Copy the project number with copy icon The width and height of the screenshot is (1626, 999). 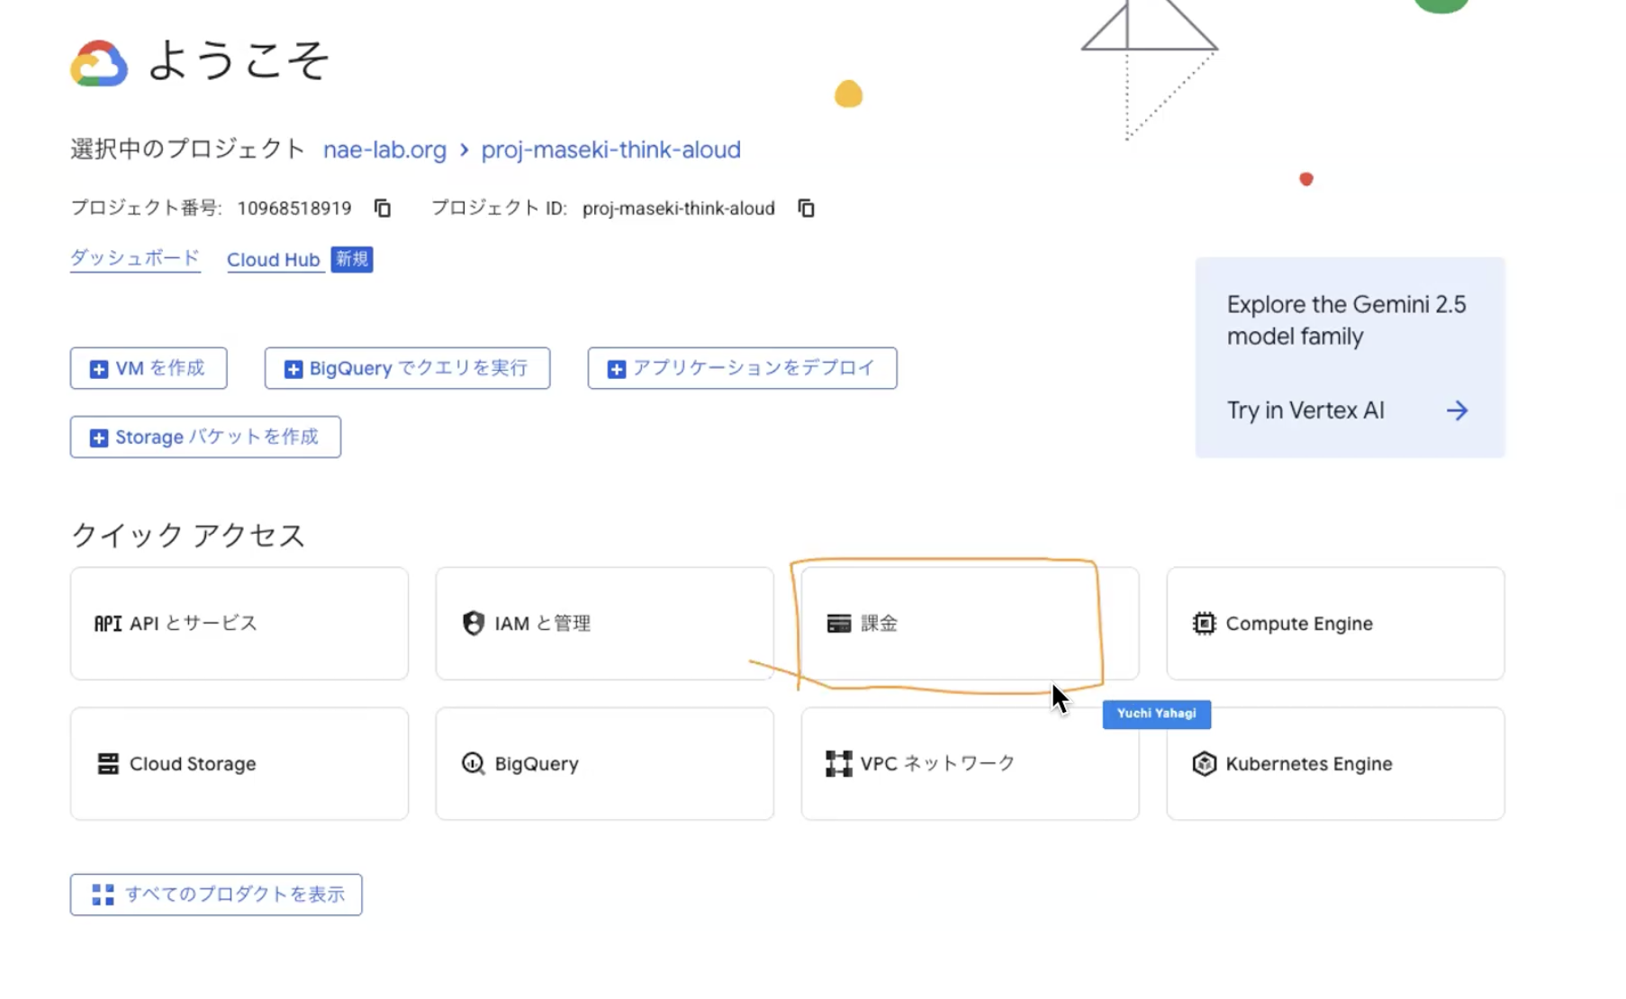383,209
